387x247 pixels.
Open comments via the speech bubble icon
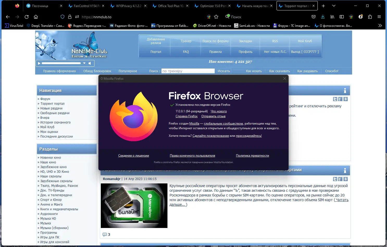[x=105, y=234]
